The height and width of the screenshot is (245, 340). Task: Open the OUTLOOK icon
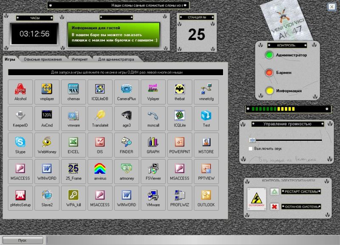point(206,198)
